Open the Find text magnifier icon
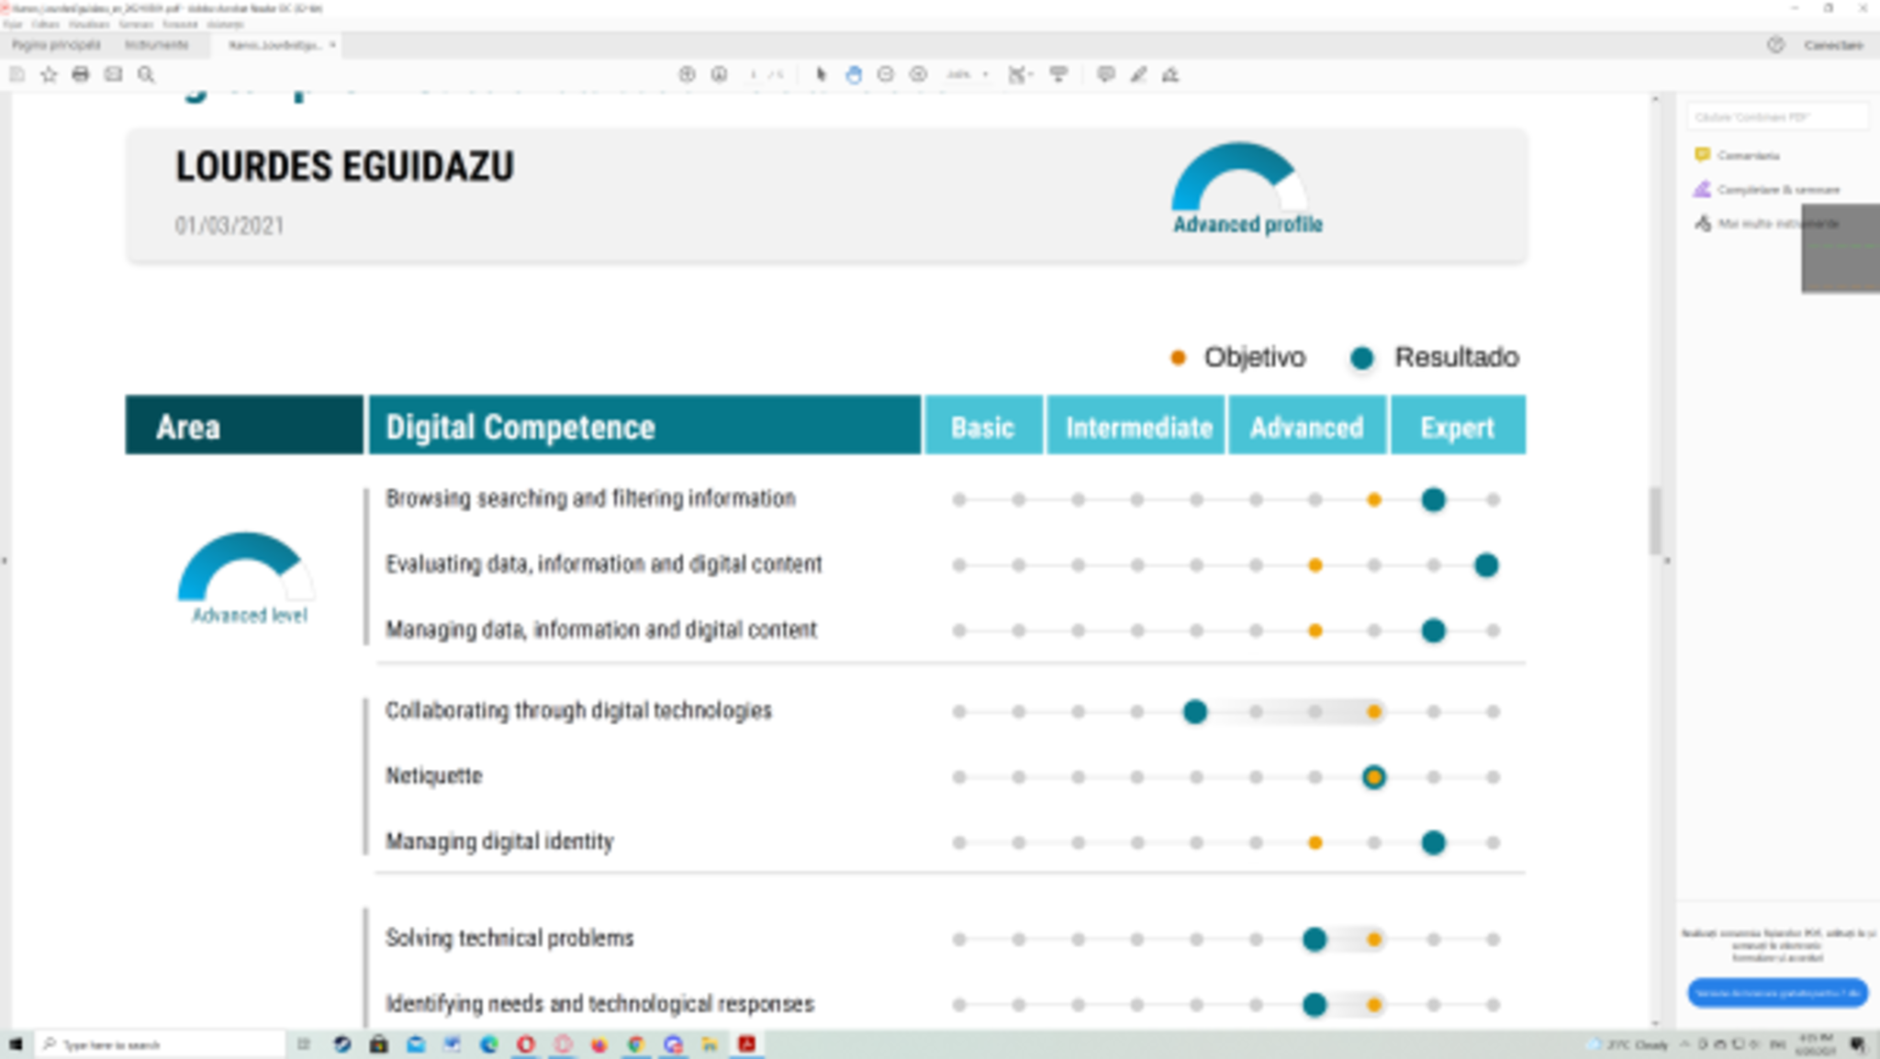 [x=146, y=74]
